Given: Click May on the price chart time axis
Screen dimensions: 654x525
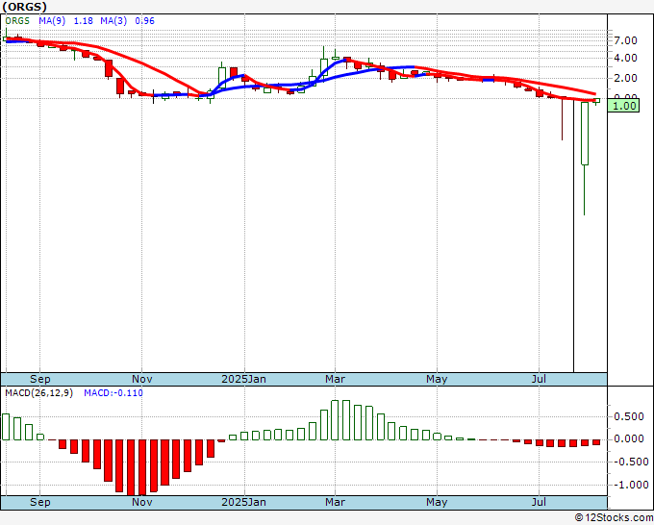Looking at the screenshot, I should pos(437,379).
